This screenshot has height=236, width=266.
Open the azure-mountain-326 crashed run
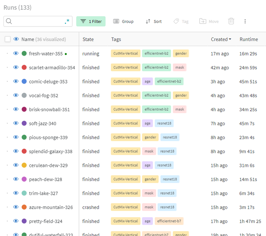(51, 207)
